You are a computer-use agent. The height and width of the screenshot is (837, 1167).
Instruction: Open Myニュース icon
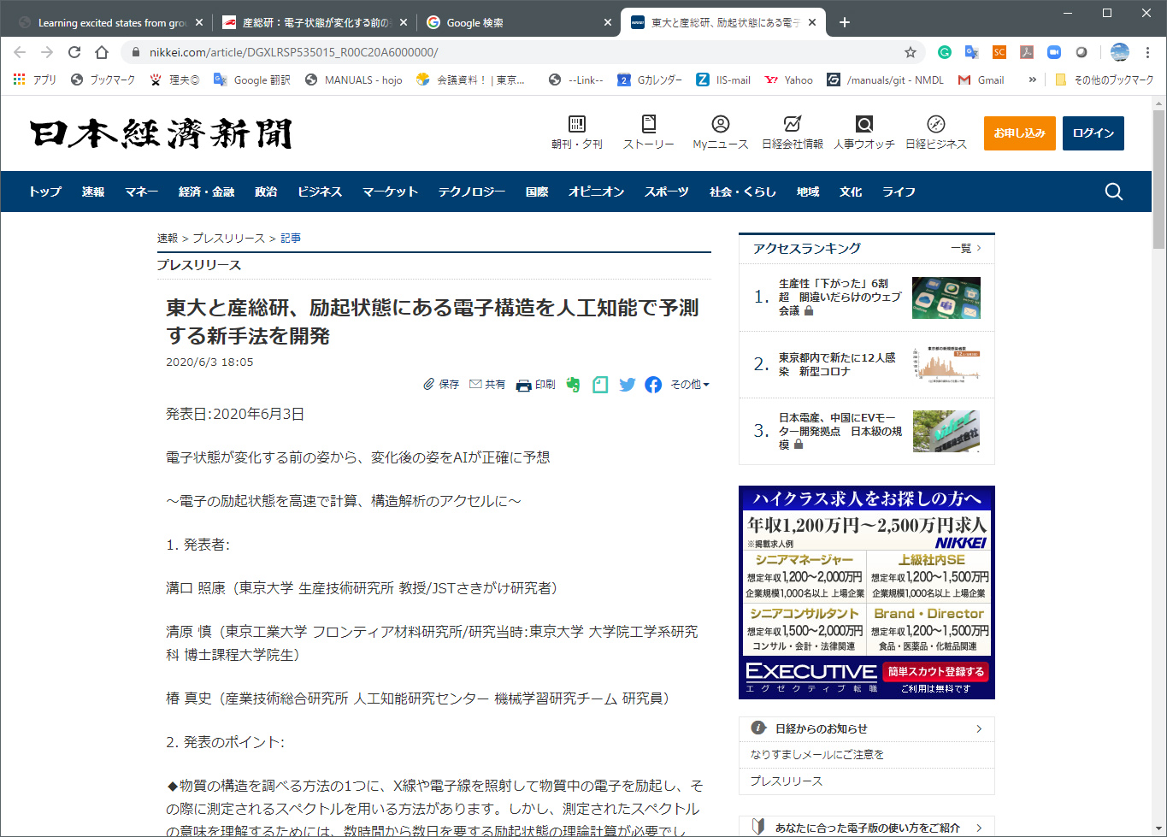coord(721,133)
